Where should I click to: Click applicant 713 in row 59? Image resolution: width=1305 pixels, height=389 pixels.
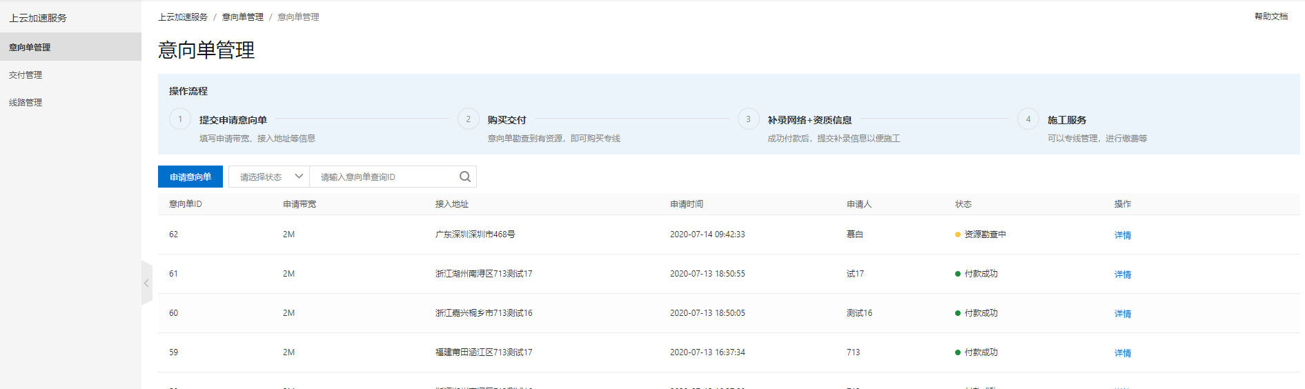(x=853, y=352)
